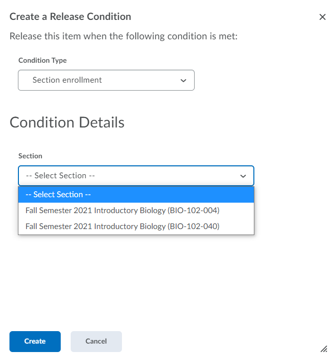Viewport: 336px width, 361px height.
Task: Click the Condition Type chevron arrow
Action: (x=183, y=80)
